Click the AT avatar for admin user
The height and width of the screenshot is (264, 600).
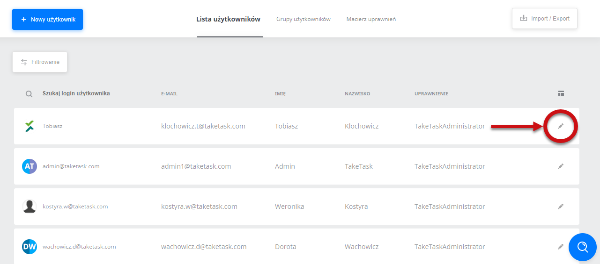(x=30, y=166)
